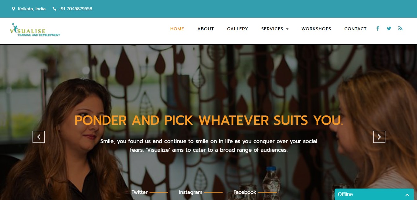Open the Facebook icon in header

pyautogui.click(x=378, y=28)
